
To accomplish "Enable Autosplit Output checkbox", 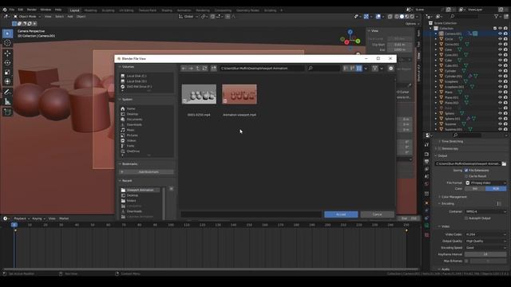I will point(466,218).
